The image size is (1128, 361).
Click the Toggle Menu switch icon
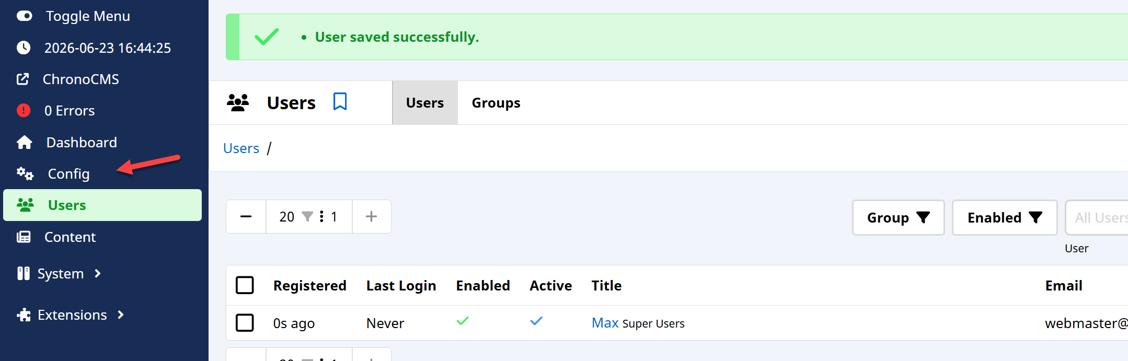(x=24, y=16)
